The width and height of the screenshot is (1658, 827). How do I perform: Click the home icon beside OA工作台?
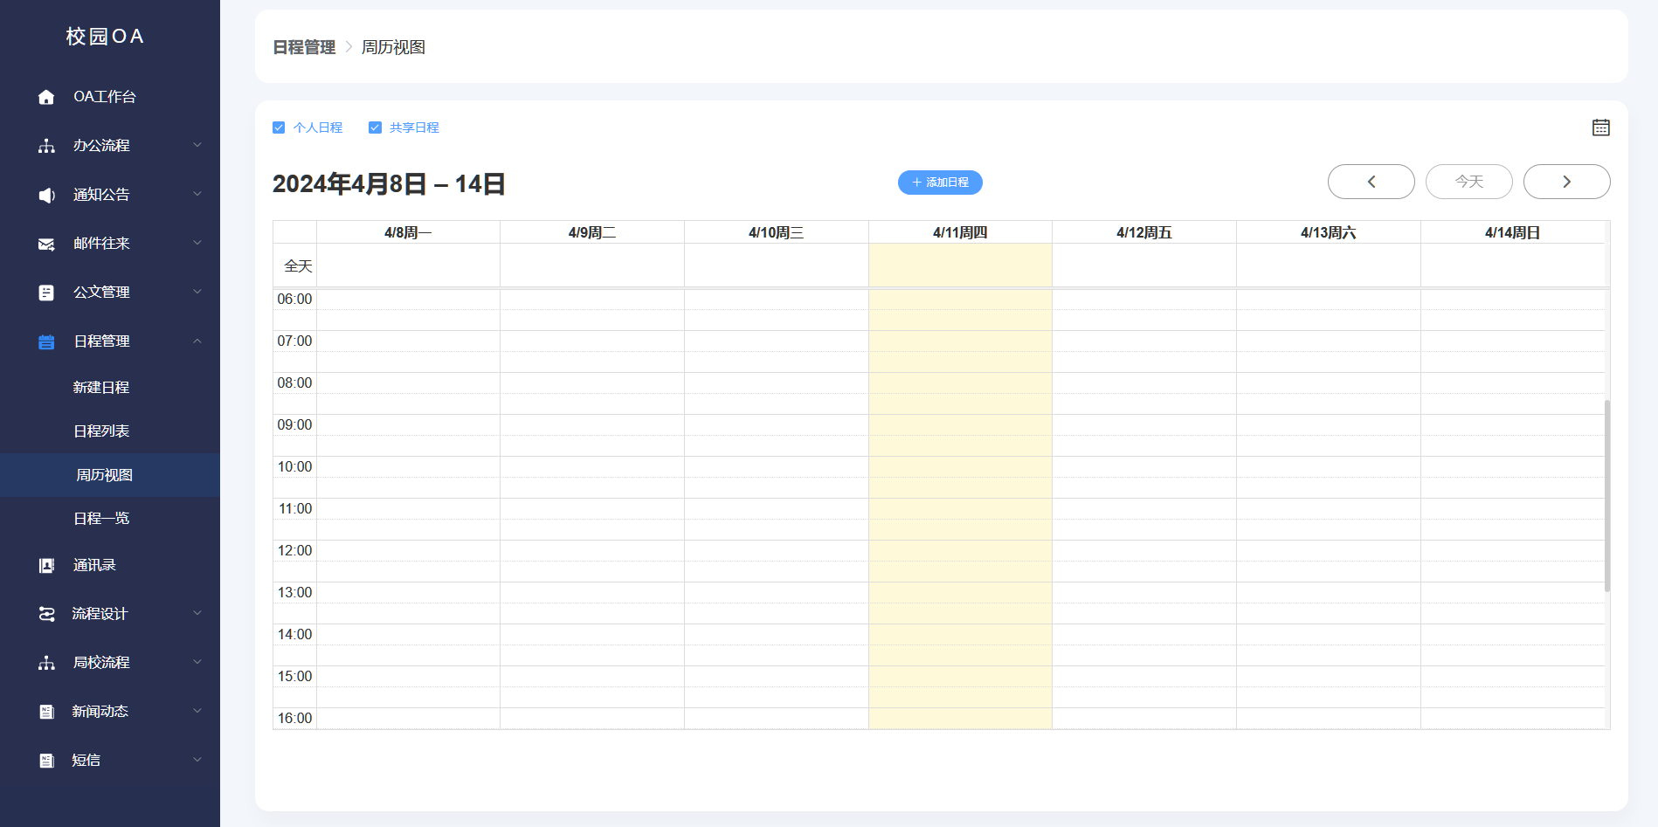pyautogui.click(x=46, y=97)
